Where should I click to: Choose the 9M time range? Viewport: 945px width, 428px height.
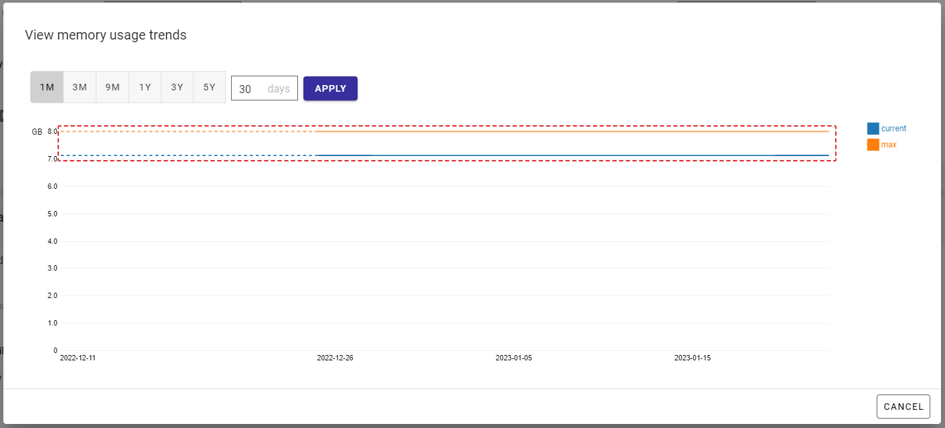113,88
